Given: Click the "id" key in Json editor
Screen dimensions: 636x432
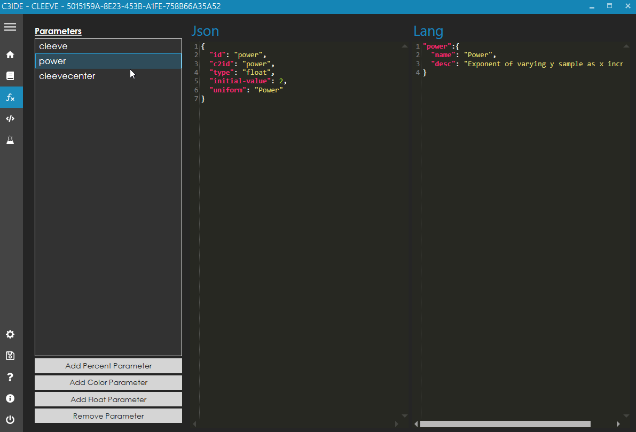Looking at the screenshot, I should 217,55.
